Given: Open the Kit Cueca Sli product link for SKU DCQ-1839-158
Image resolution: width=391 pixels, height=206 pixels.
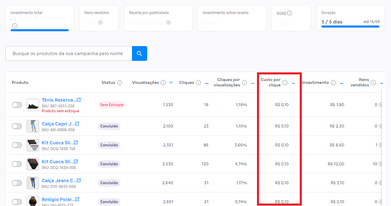Looking at the screenshot, I should click(57, 143).
